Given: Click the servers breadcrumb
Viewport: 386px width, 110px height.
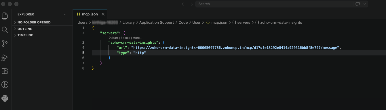Looking at the screenshot, I should pyautogui.click(x=241, y=22).
